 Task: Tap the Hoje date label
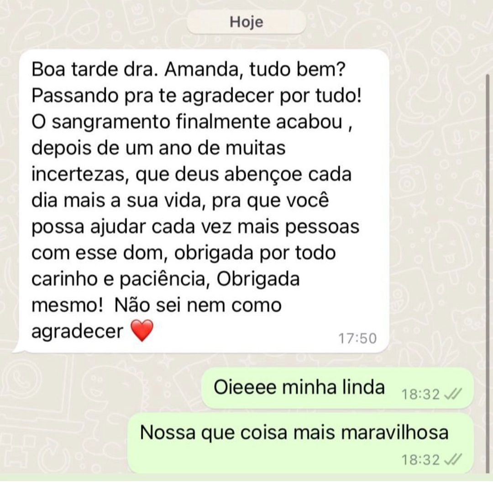246,22
